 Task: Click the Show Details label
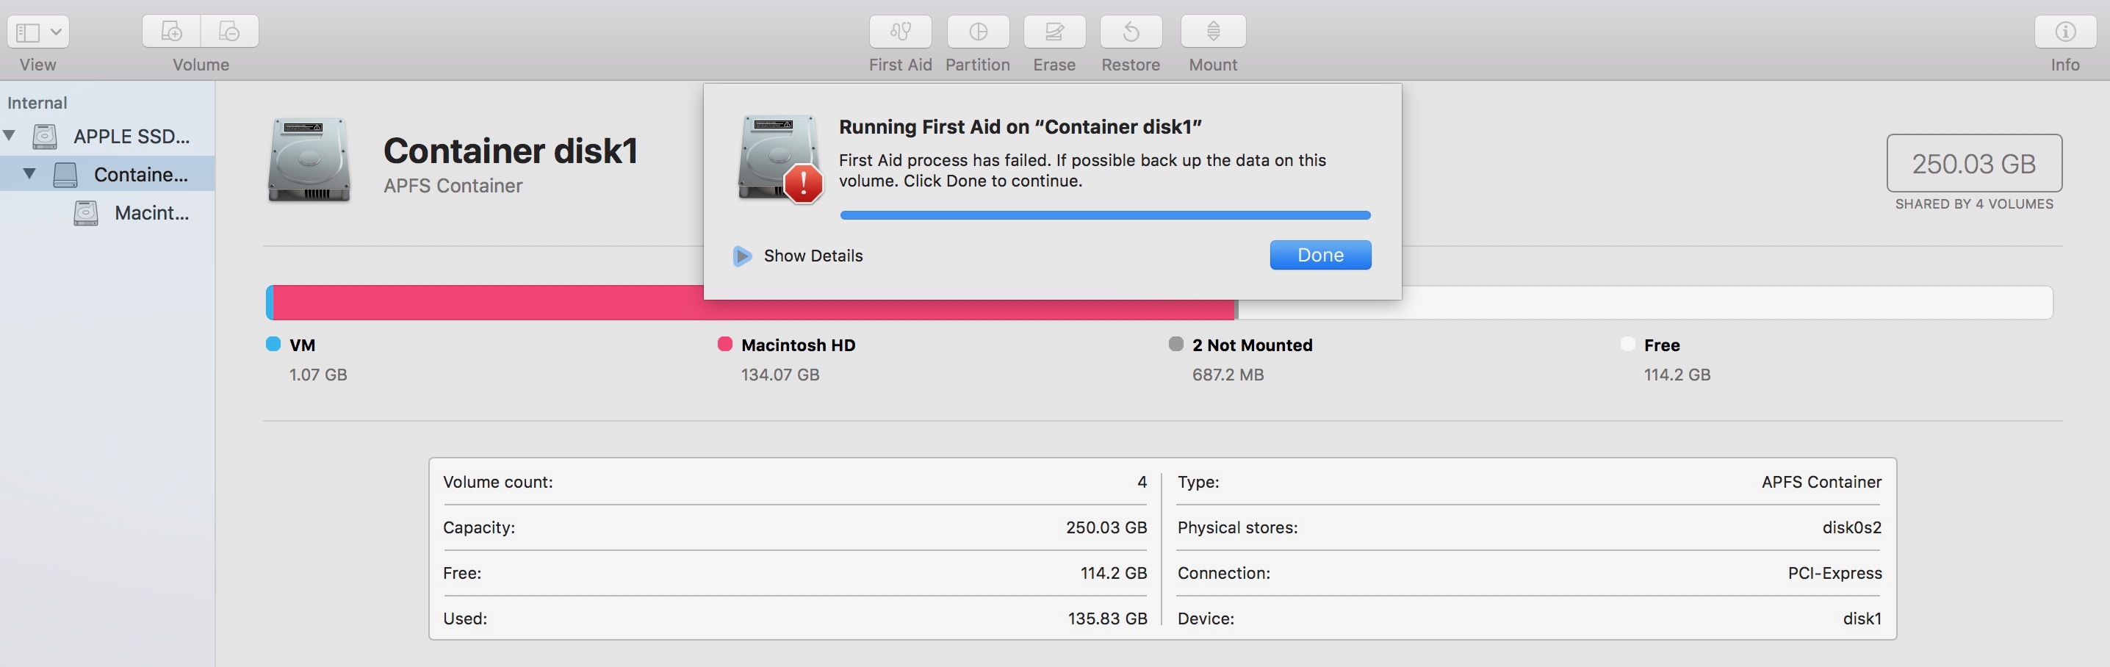click(813, 256)
